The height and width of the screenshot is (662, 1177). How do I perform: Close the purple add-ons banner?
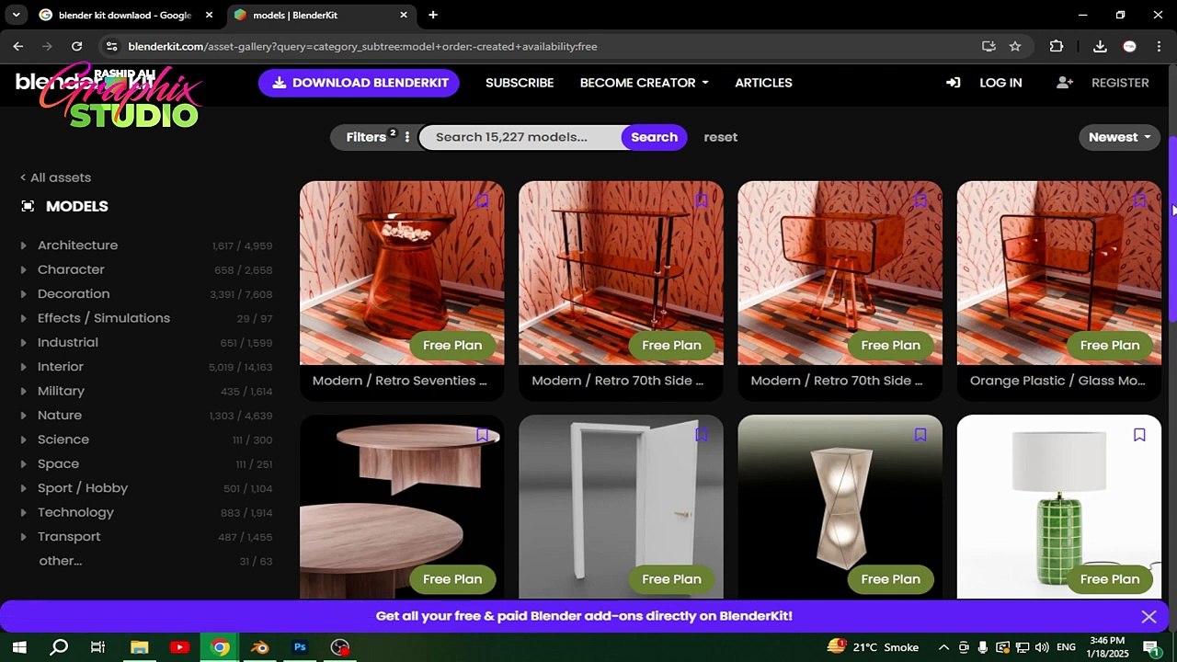[1148, 616]
